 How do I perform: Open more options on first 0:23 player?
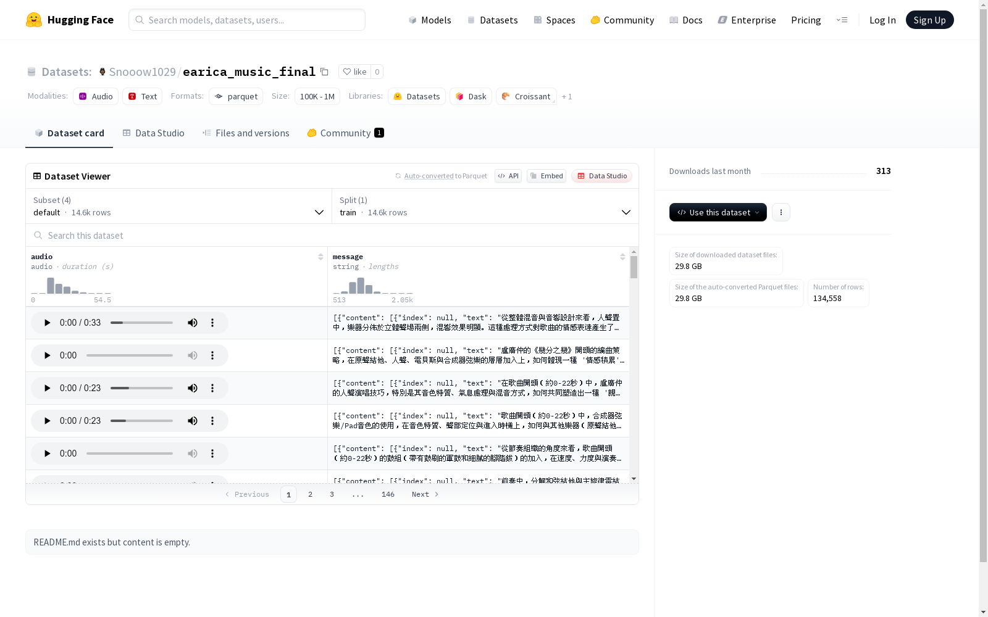tap(212, 388)
